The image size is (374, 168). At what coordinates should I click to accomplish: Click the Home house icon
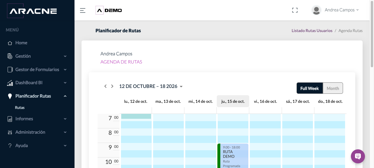coord(10,43)
